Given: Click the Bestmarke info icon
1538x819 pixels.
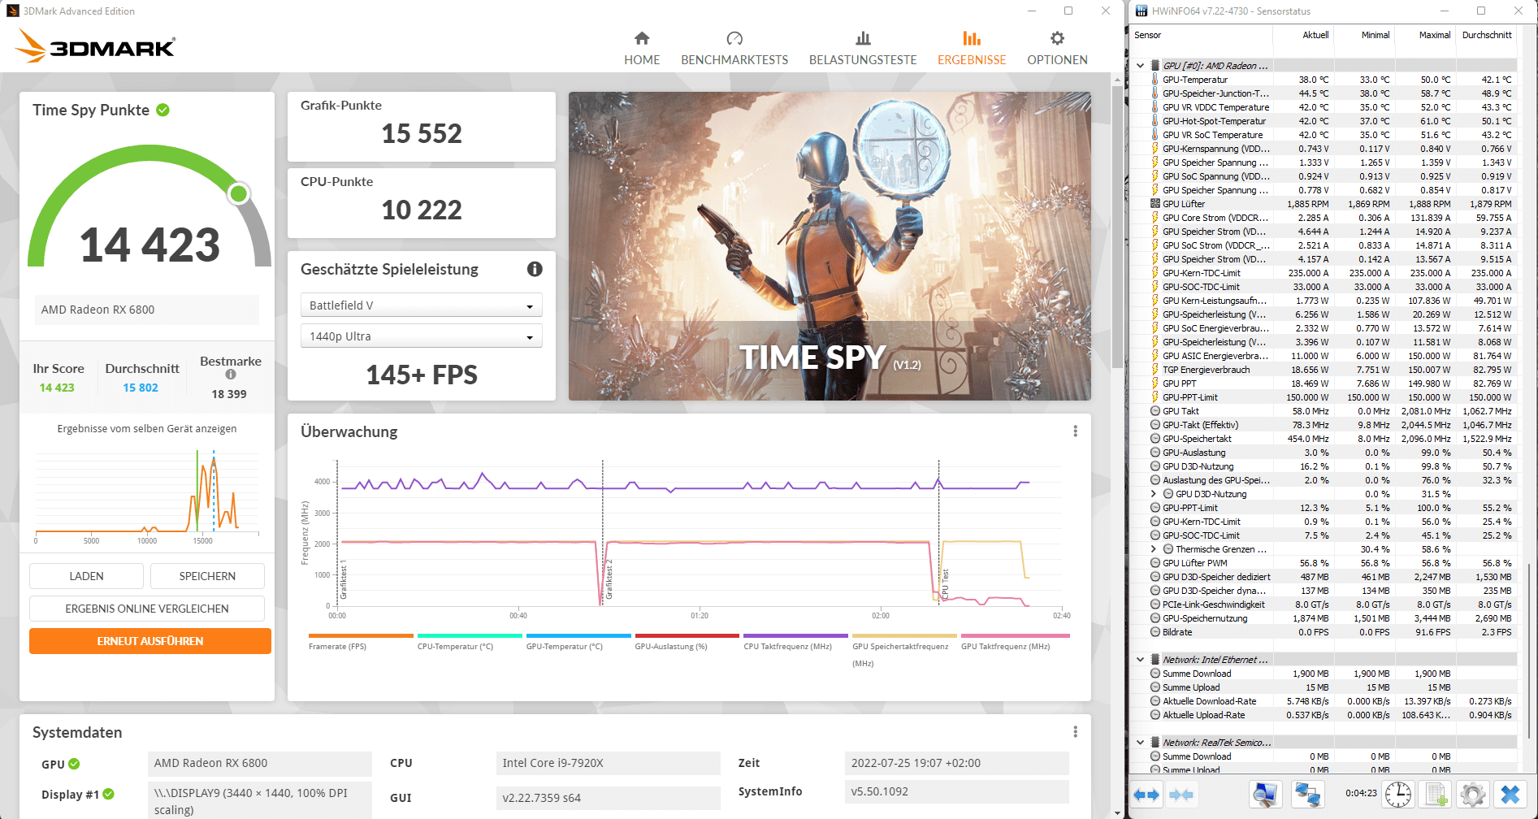Looking at the screenshot, I should click(x=231, y=375).
